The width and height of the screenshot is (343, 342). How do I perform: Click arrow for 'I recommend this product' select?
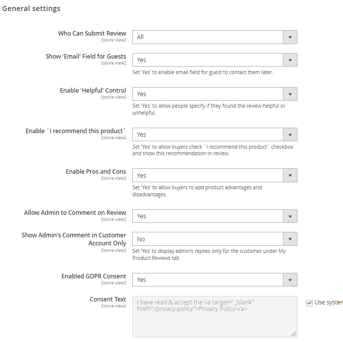(x=290, y=135)
